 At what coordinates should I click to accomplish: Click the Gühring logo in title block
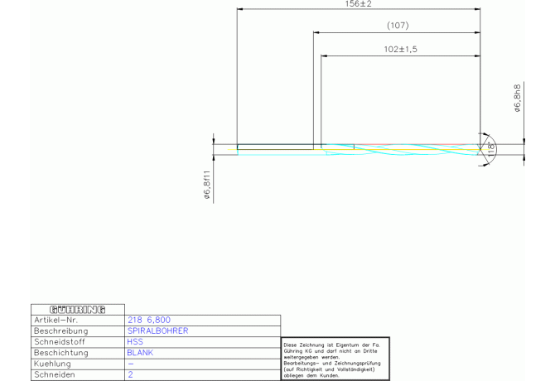click(x=78, y=310)
